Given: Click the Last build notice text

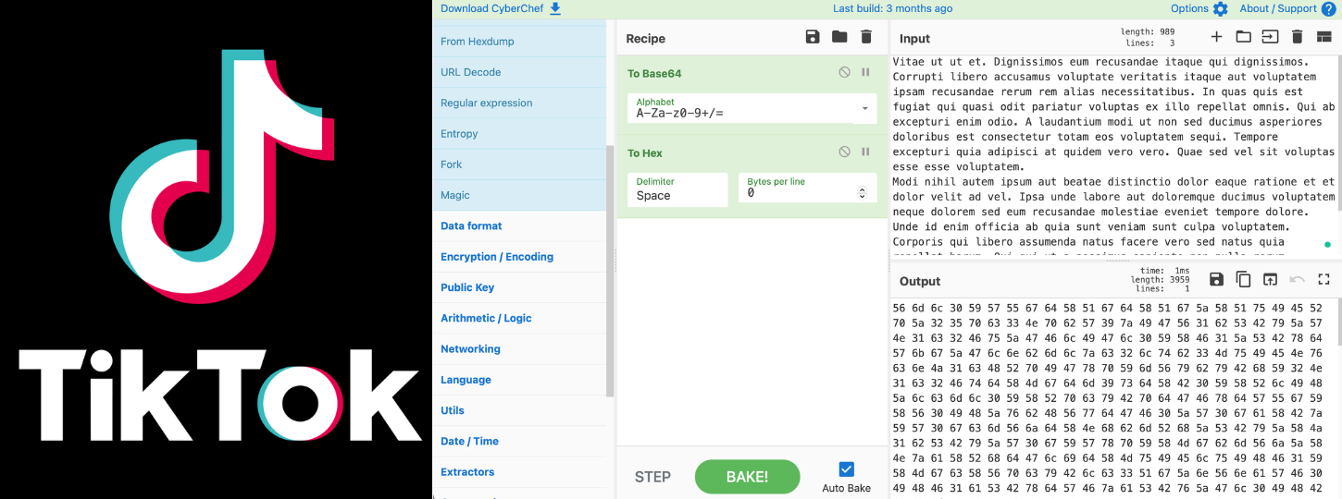Looking at the screenshot, I should 892,8.
